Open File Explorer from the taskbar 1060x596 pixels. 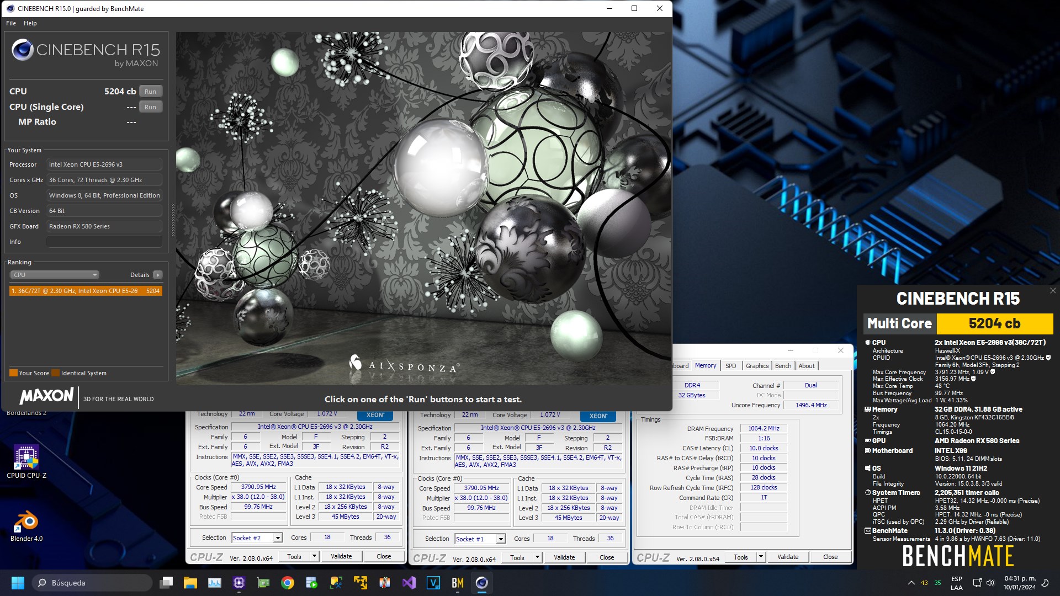click(x=190, y=583)
